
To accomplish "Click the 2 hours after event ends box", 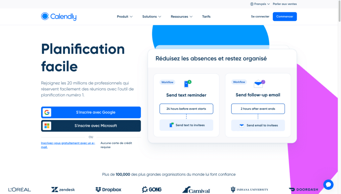I will pyautogui.click(x=258, y=109).
